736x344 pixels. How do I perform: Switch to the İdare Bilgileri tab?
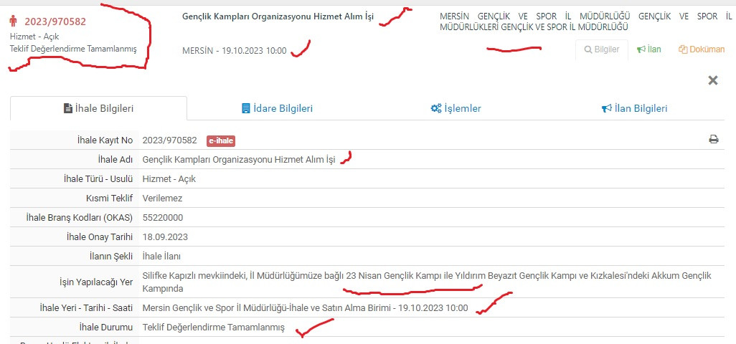[x=276, y=109]
